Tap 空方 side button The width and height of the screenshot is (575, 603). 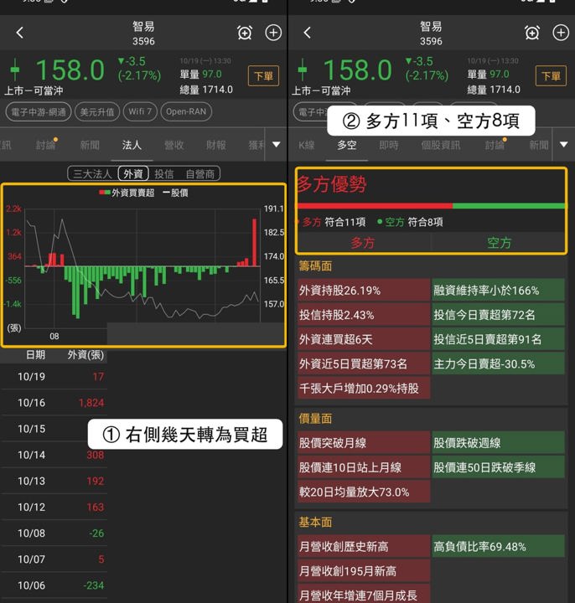(499, 243)
